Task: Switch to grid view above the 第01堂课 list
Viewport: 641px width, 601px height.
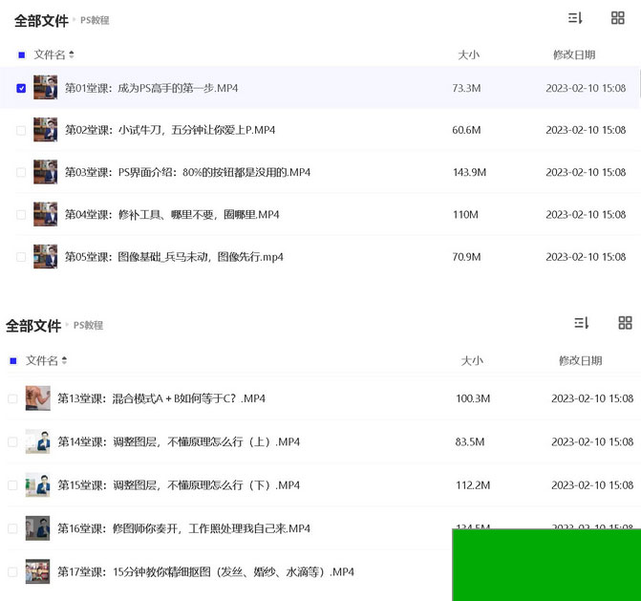Action: click(618, 18)
